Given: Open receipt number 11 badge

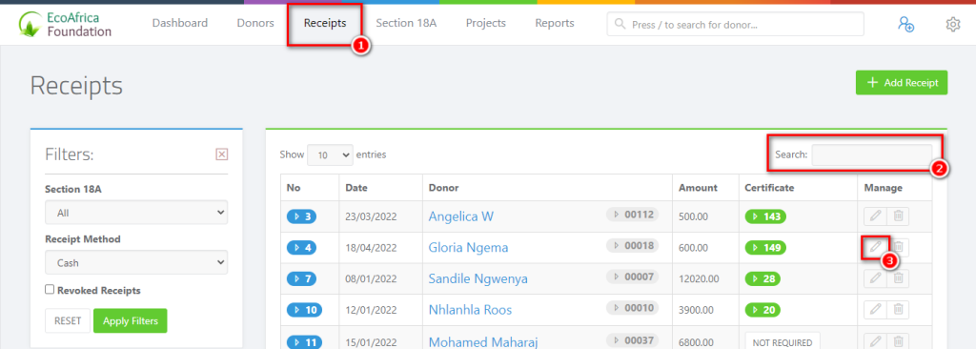Looking at the screenshot, I should point(304,342).
